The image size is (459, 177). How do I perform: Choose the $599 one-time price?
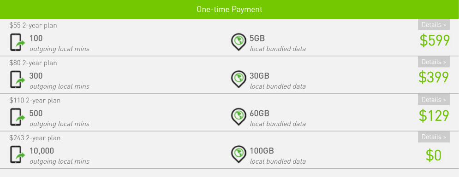coord(435,40)
